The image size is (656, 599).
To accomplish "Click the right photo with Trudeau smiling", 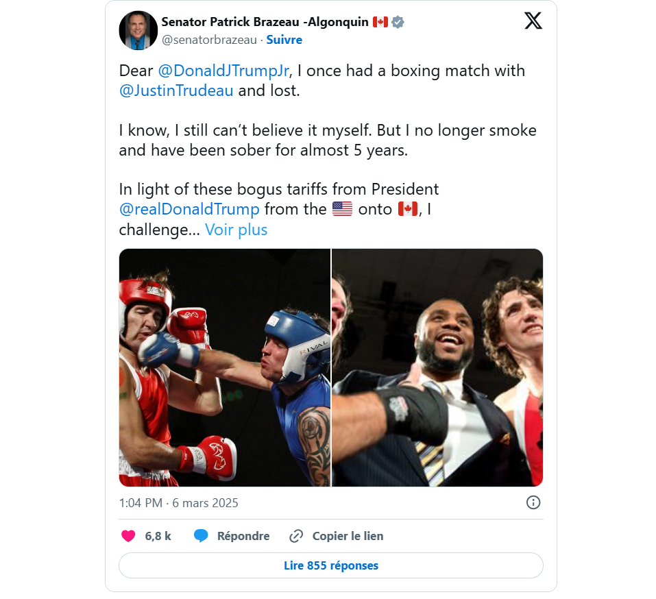I will point(437,367).
